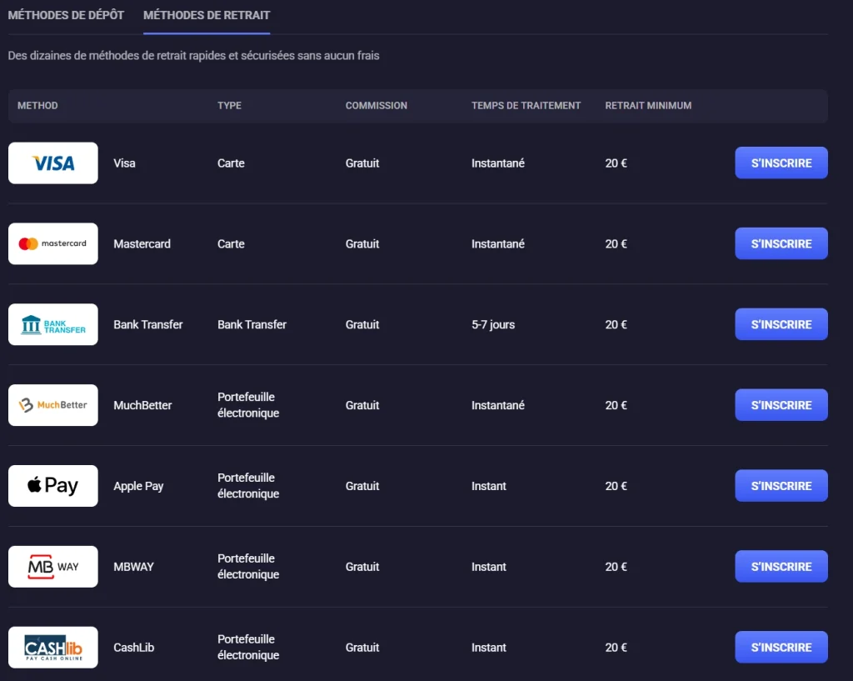853x681 pixels.
Task: Click S'INSCRIRE in the MuchBetter row
Action: tap(781, 405)
